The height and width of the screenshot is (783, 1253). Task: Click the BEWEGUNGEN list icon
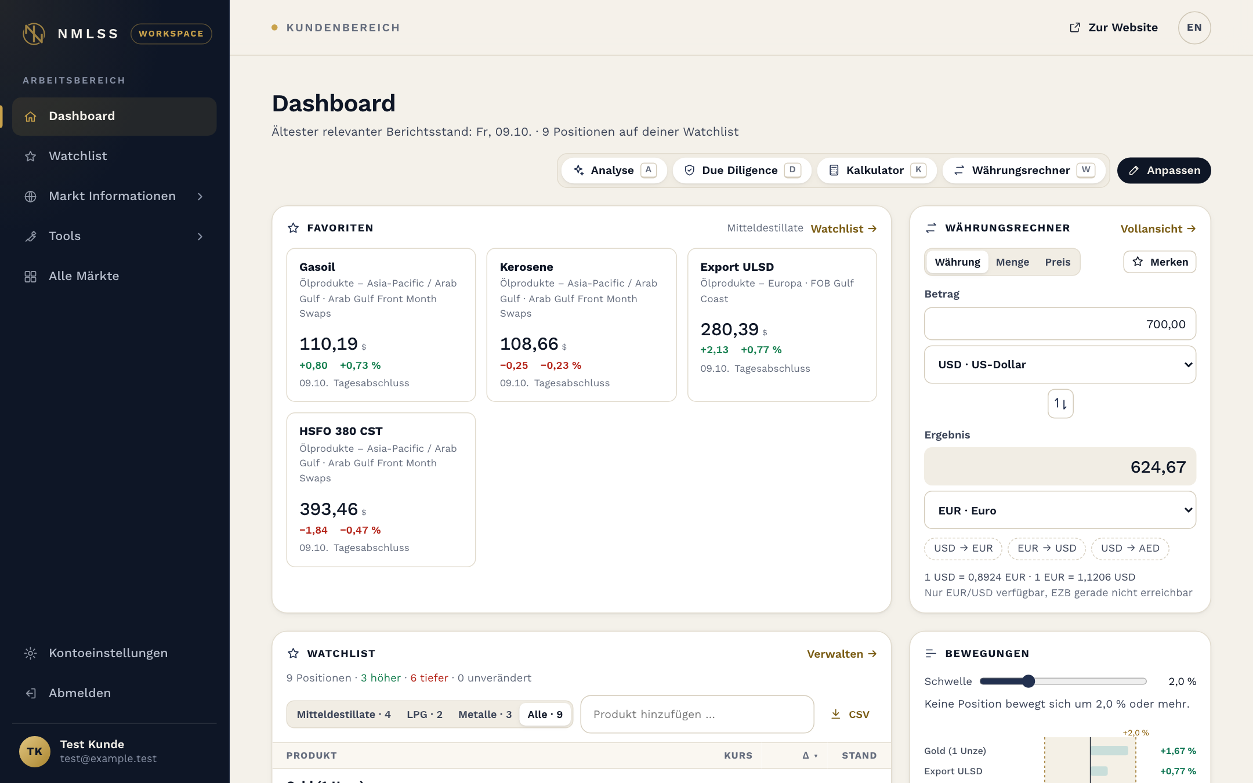pos(931,654)
